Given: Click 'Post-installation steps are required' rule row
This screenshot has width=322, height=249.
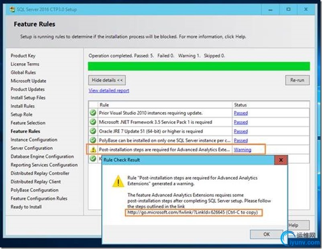Looking at the screenshot, I should (199, 150).
